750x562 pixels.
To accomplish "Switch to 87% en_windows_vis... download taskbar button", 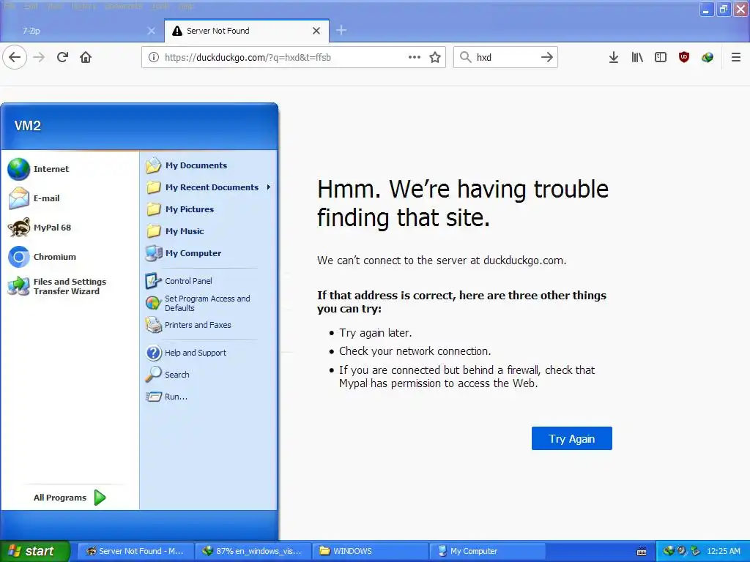I will tap(253, 551).
